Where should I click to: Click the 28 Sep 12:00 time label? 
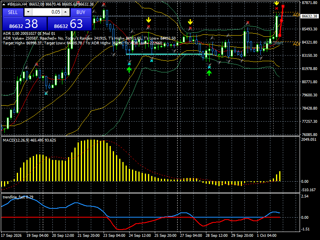click(x=216, y=236)
